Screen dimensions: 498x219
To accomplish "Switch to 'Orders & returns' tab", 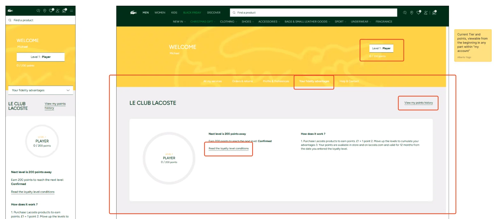I will coord(242,81).
